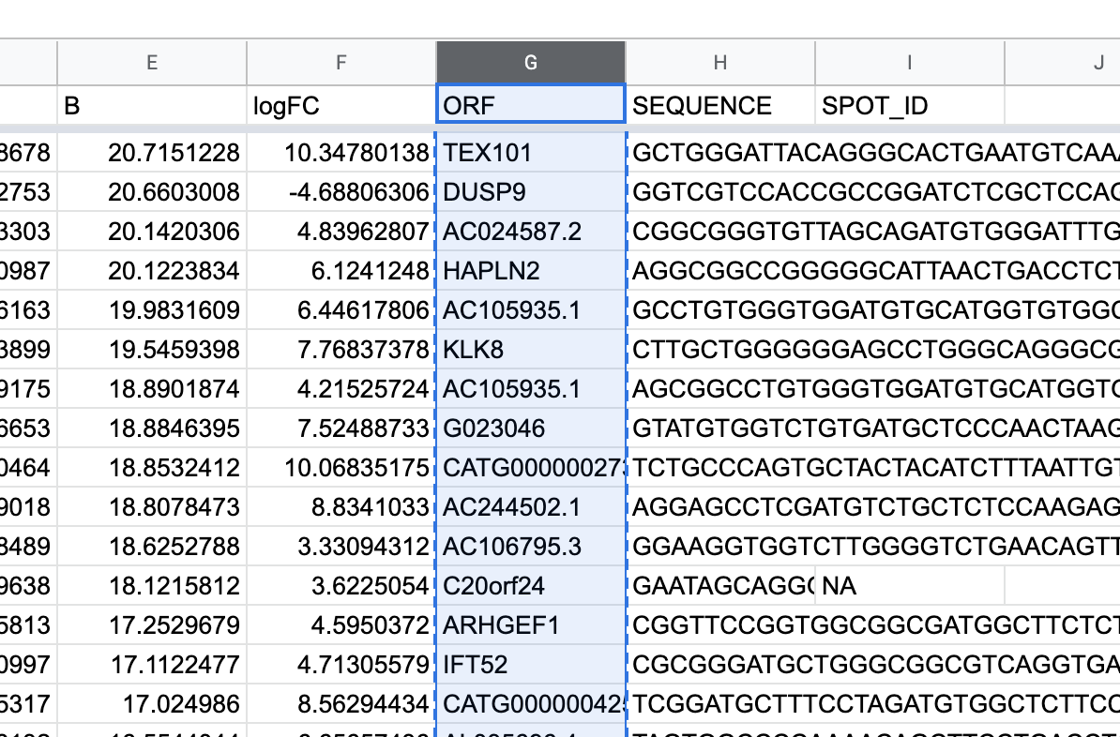Select B value 19.5459398
Viewport: 1120px width, 737px height.
152,349
